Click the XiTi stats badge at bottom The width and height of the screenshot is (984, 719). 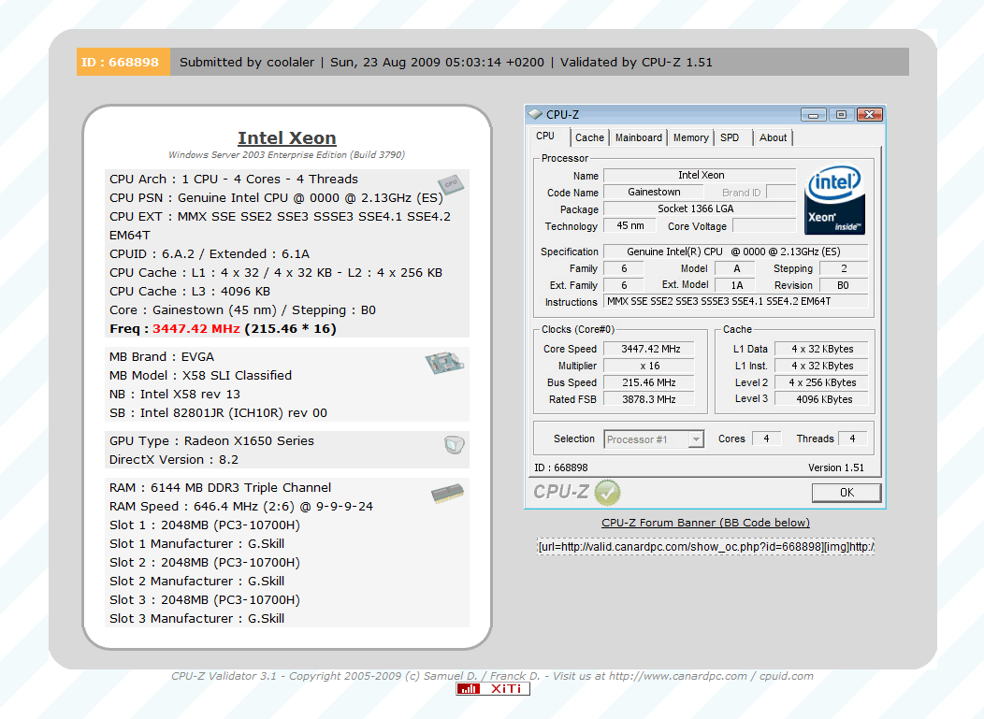click(x=493, y=689)
